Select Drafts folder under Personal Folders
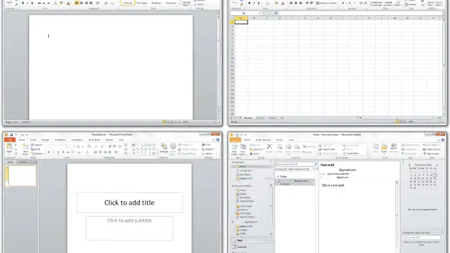 241,194
